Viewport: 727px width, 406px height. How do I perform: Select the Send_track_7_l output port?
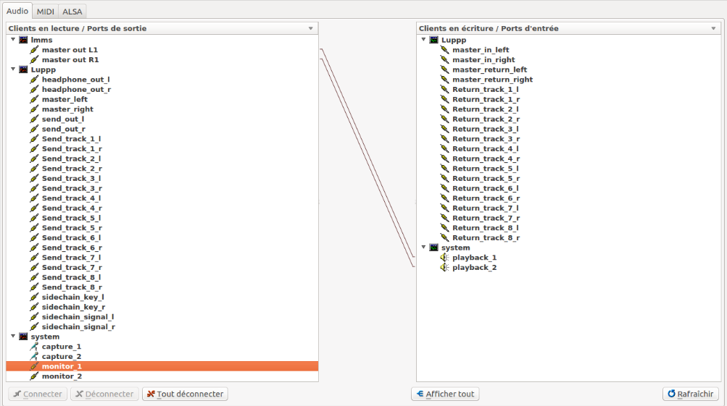pos(72,258)
